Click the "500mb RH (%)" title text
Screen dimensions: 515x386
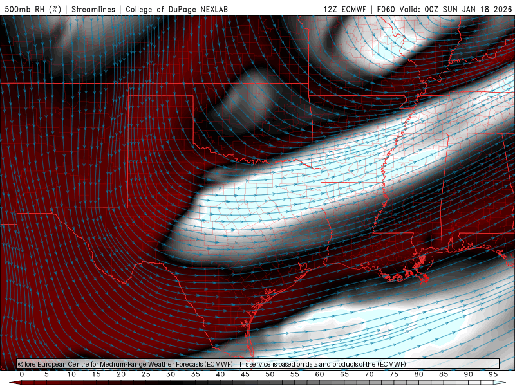point(33,9)
